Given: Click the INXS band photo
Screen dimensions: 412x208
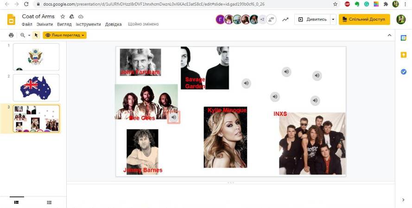Looking at the screenshot, I should pyautogui.click(x=312, y=144).
